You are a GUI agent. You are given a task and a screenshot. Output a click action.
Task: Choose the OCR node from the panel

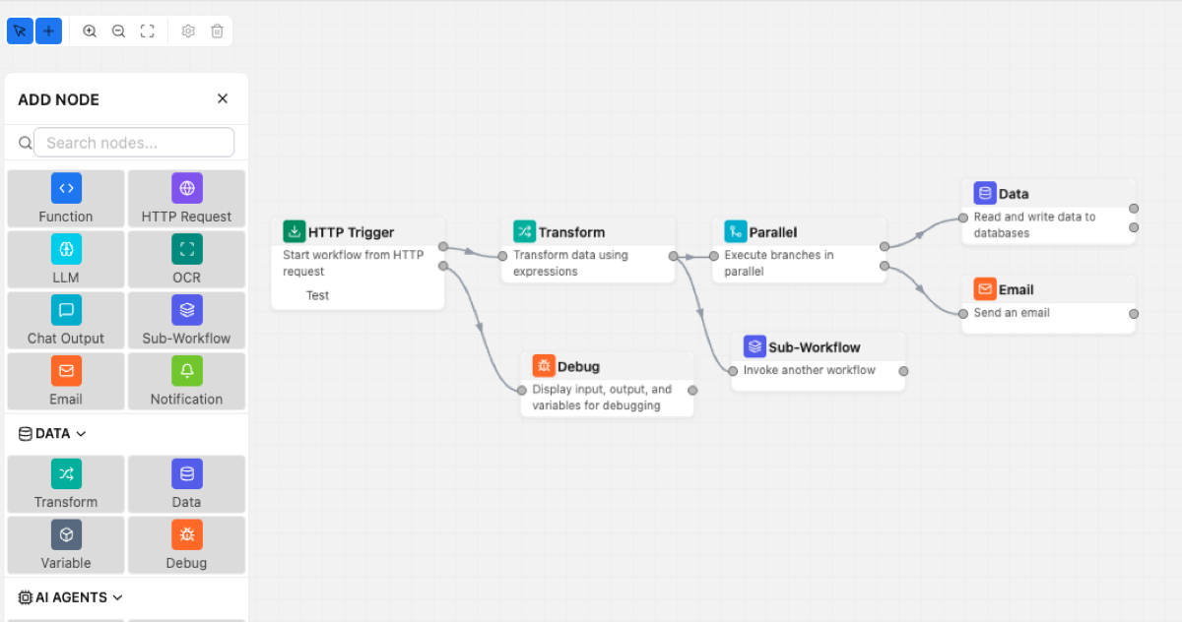coord(186,249)
